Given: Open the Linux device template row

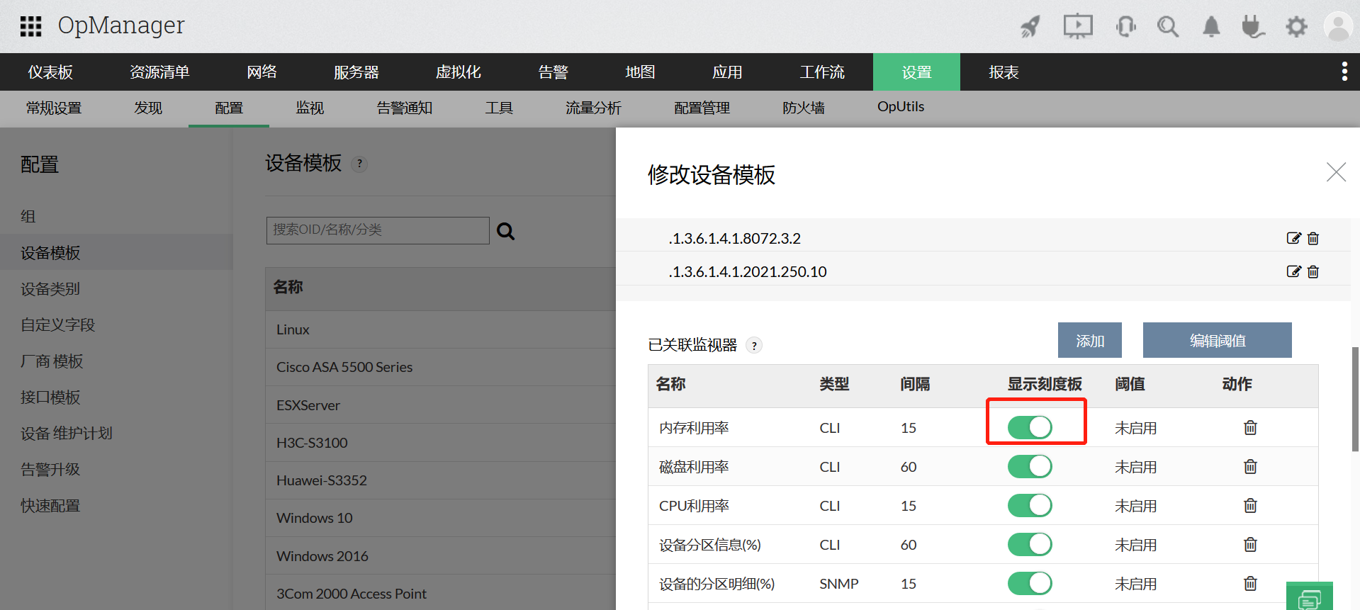Looking at the screenshot, I should (440, 329).
